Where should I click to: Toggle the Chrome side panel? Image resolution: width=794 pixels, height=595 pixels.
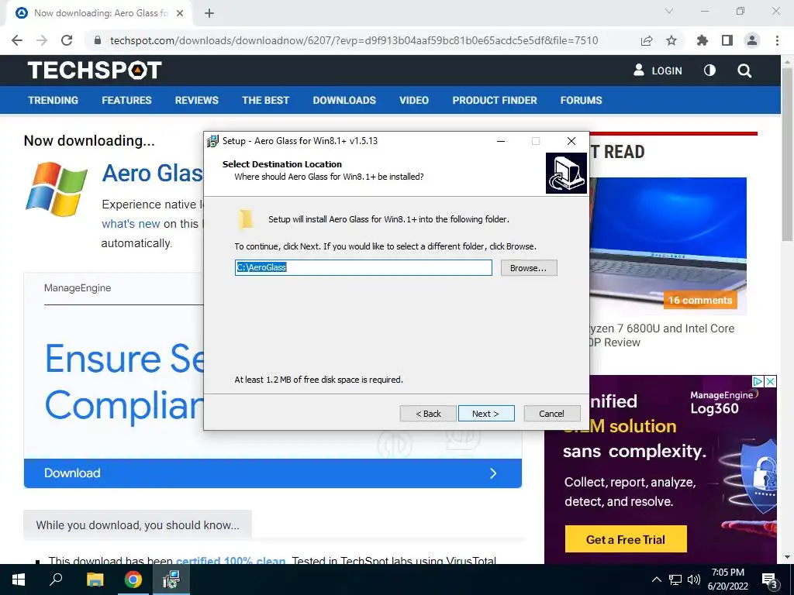click(x=727, y=40)
